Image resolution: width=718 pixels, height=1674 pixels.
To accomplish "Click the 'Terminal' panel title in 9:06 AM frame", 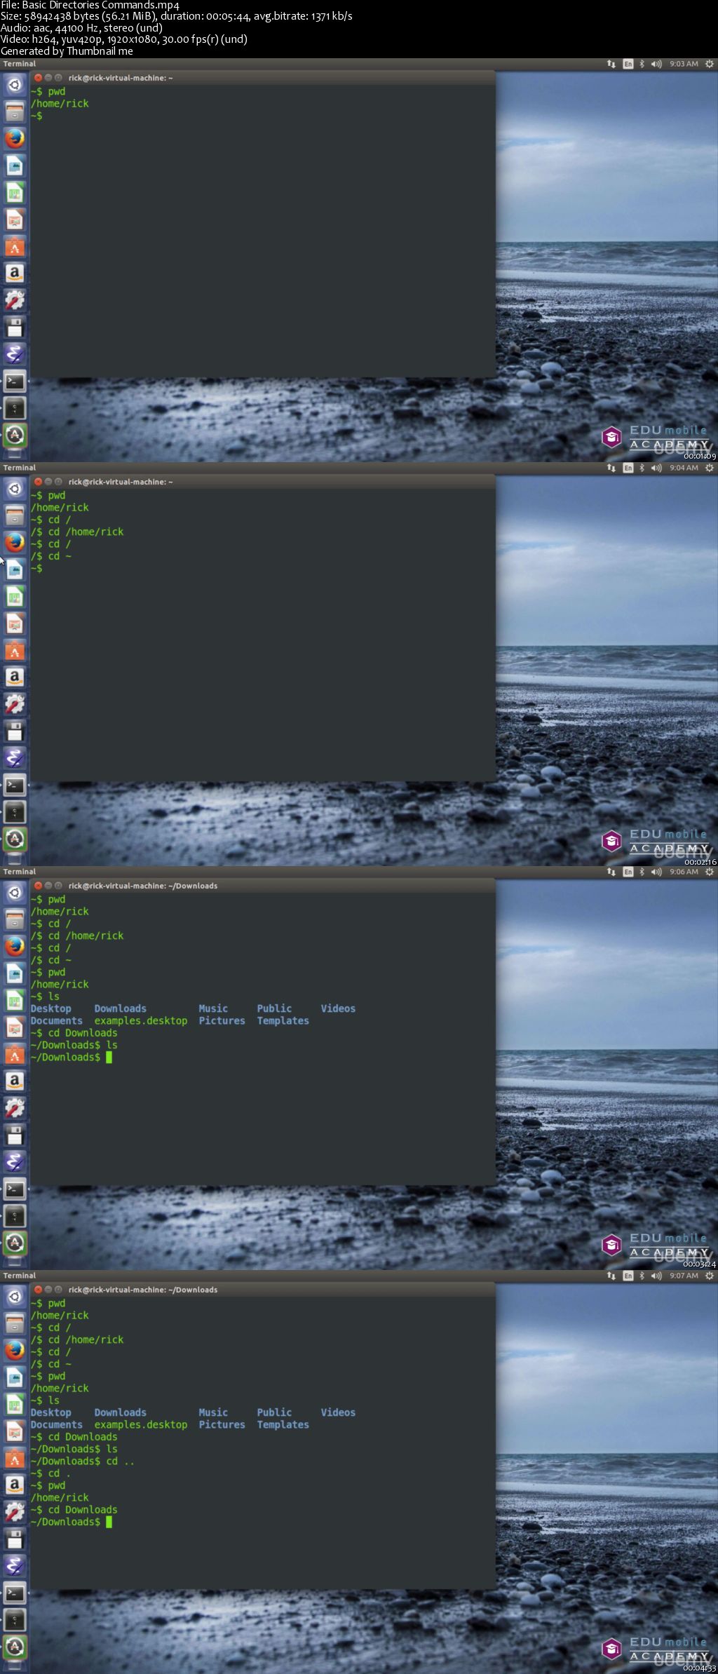I will tap(20, 872).
